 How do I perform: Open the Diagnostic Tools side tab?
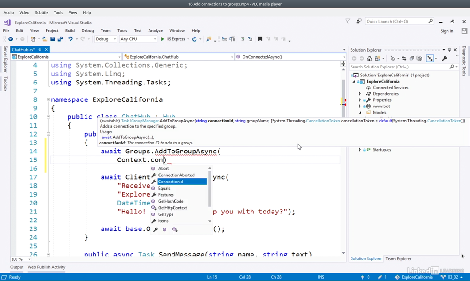(x=464, y=61)
